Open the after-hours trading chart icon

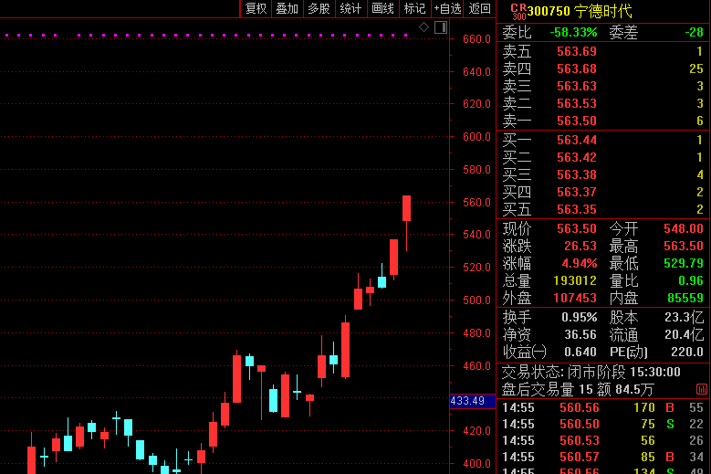pyautogui.click(x=701, y=389)
